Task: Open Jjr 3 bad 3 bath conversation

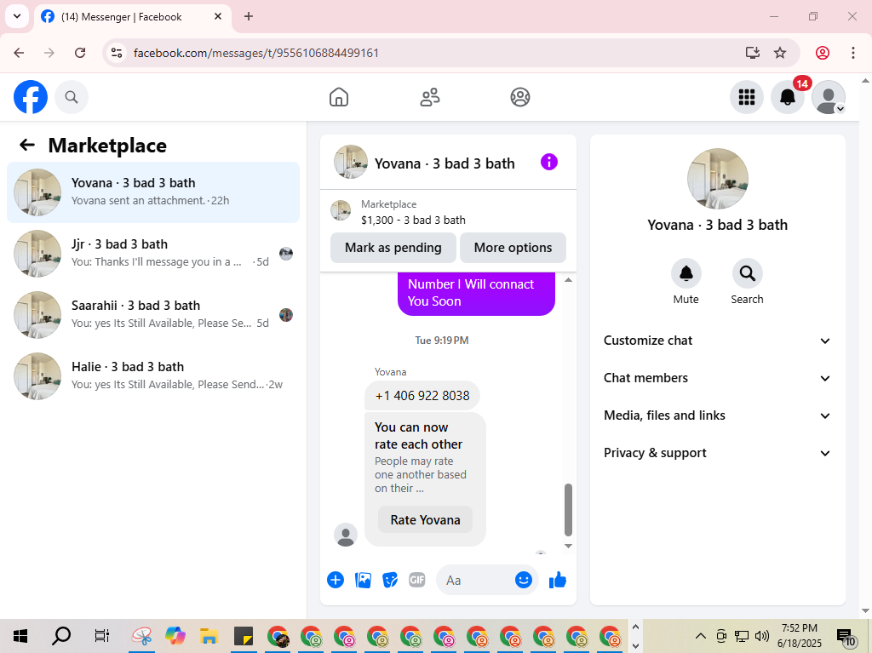Action: [153, 254]
